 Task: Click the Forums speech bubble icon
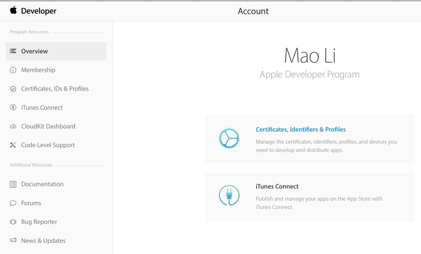coord(13,203)
